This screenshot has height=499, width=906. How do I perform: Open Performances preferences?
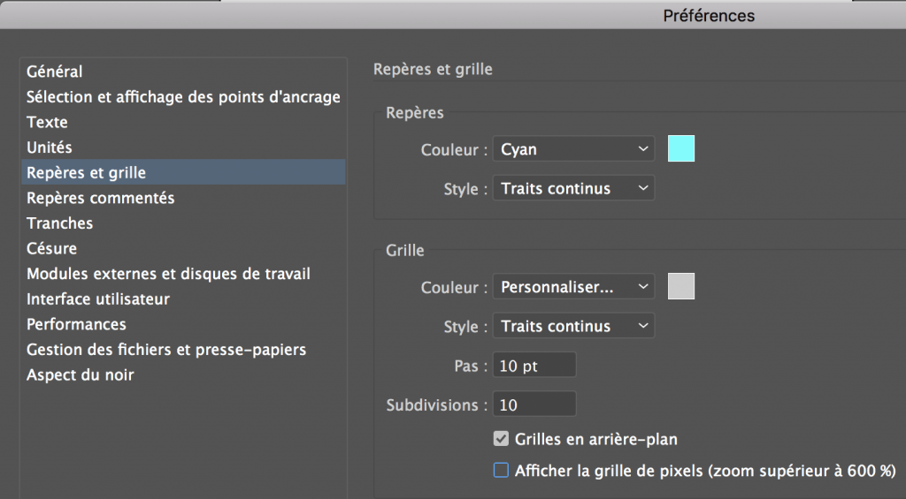[x=76, y=324]
